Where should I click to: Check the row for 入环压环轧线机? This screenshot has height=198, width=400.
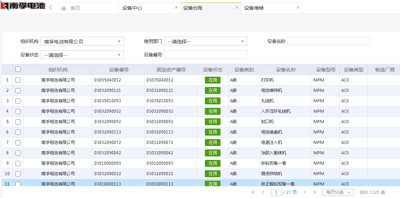click(18, 111)
